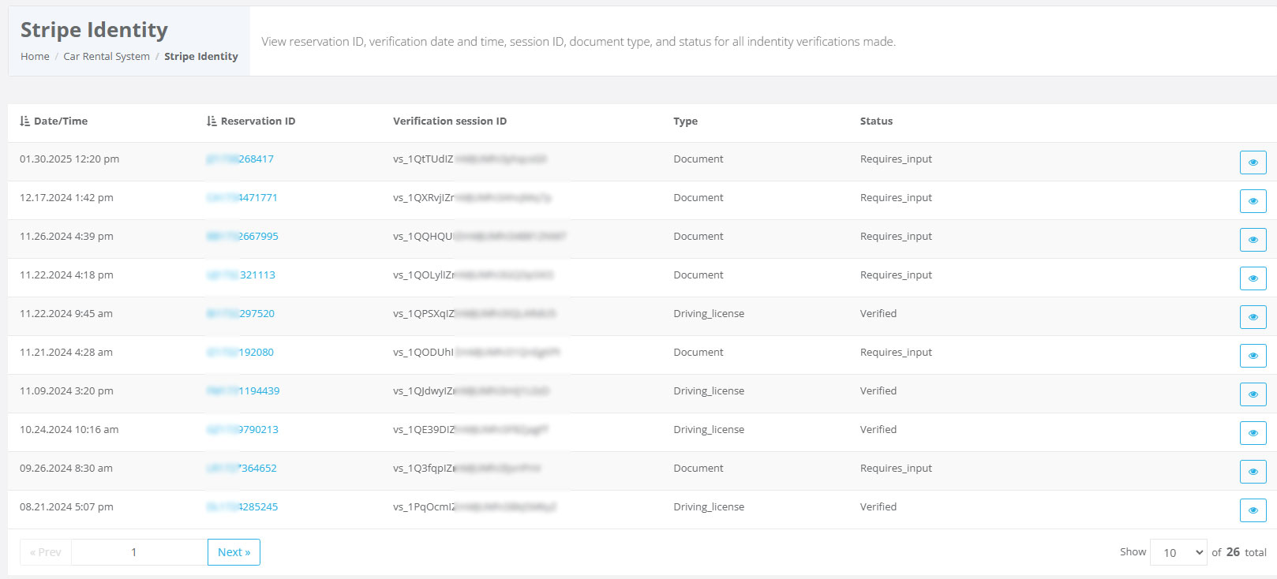Screen dimensions: 1277x579
Task: Open eye icon for 12.17.2024 1:42 pm row
Action: coord(1253,201)
